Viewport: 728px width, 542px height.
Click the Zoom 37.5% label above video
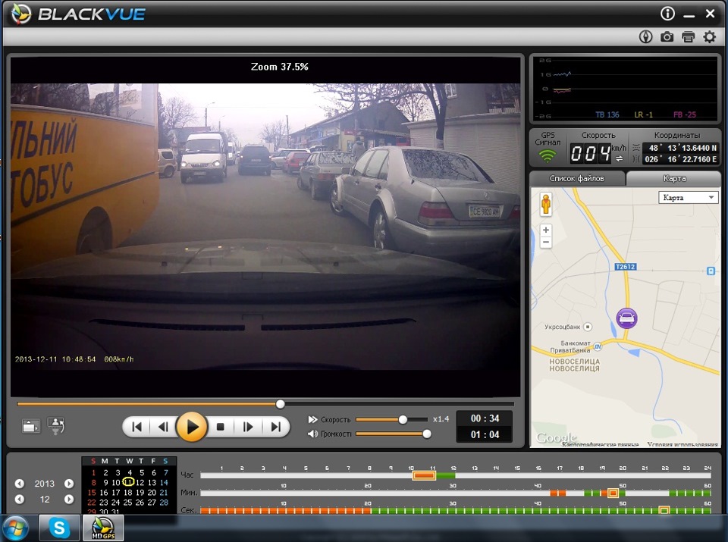pos(280,67)
